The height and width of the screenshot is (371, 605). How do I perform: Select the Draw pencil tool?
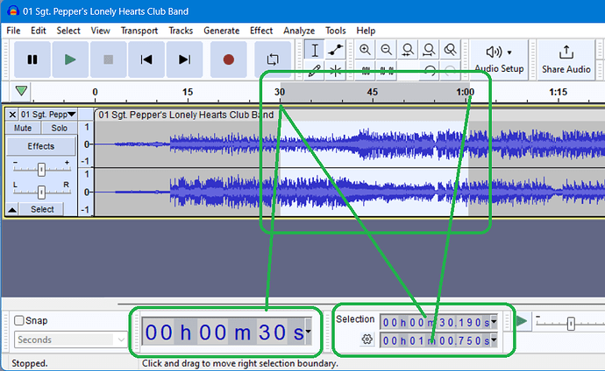point(316,70)
